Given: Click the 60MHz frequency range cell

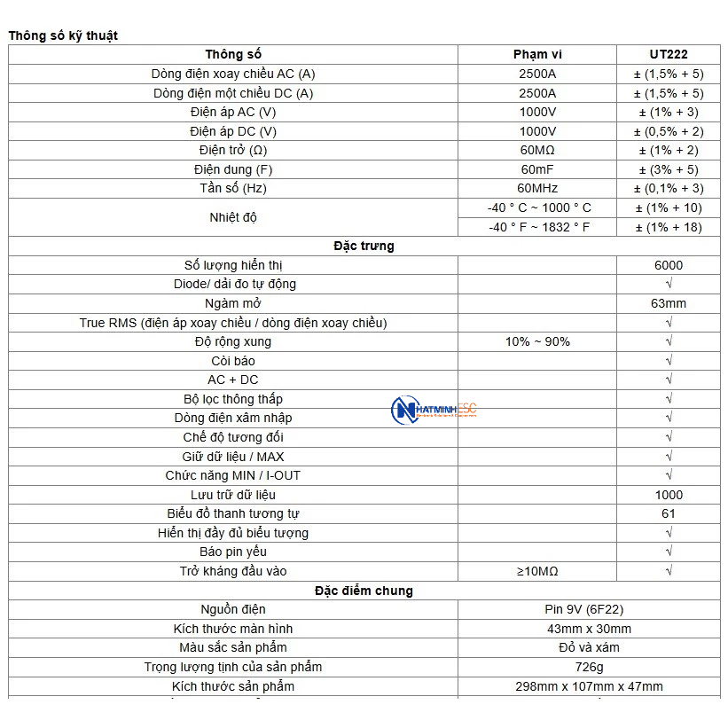Looking at the screenshot, I should click(x=537, y=189).
